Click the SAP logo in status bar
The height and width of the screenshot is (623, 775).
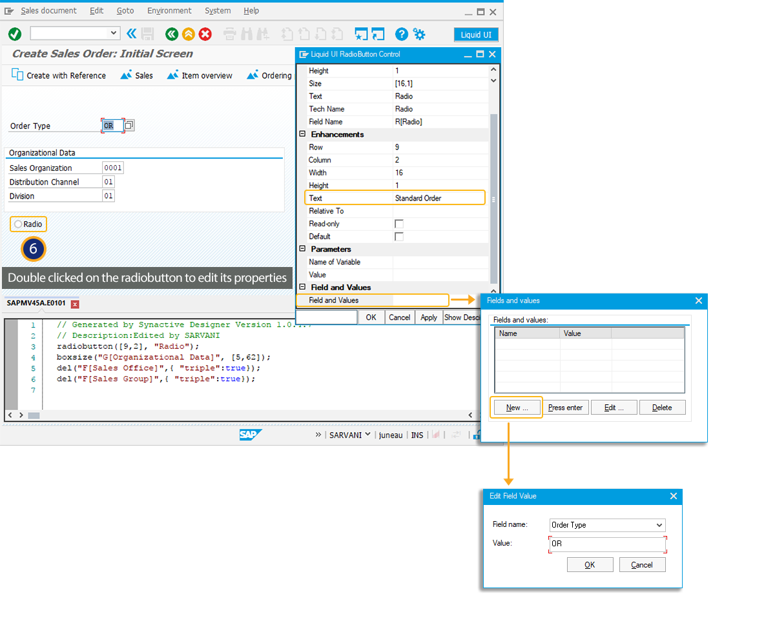[x=250, y=435]
